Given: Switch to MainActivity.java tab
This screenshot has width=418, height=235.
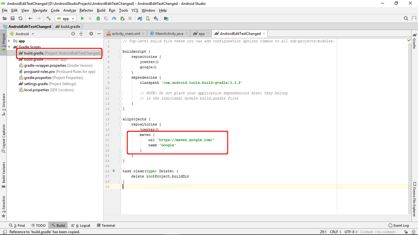Looking at the screenshot, I should point(169,33).
